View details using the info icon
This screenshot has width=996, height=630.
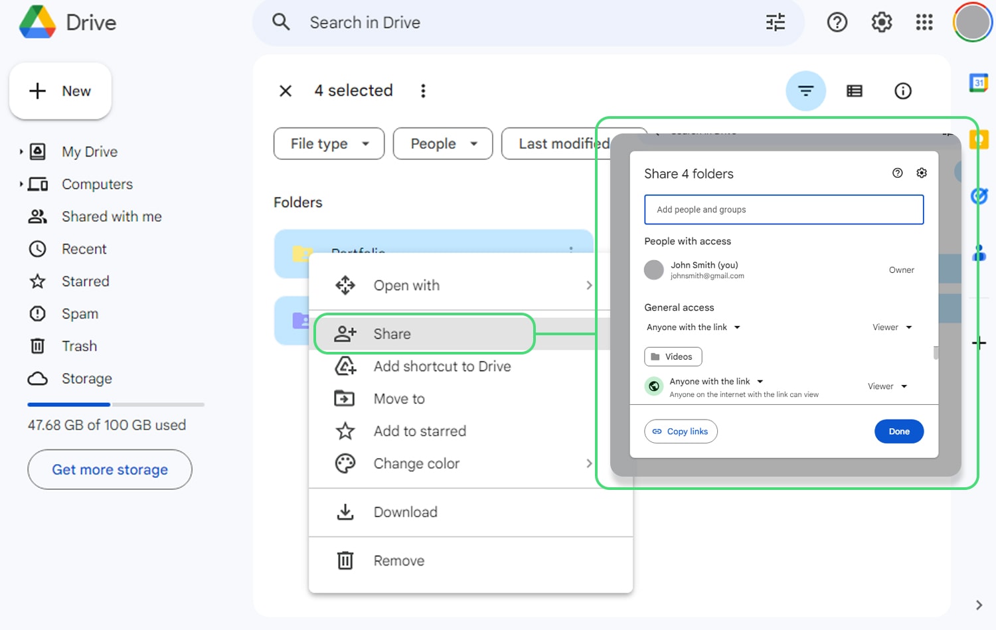coord(902,91)
